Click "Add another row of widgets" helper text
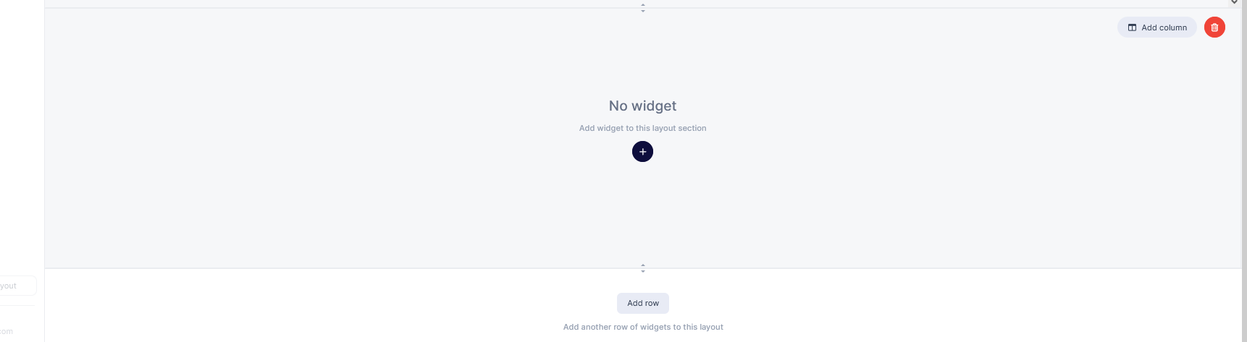Screen dimensions: 1247x342 642,327
